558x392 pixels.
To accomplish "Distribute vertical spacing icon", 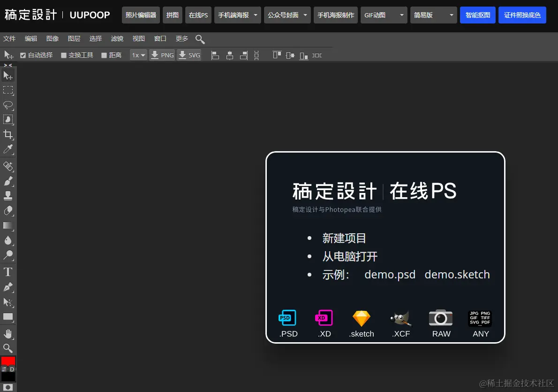I will coord(256,55).
